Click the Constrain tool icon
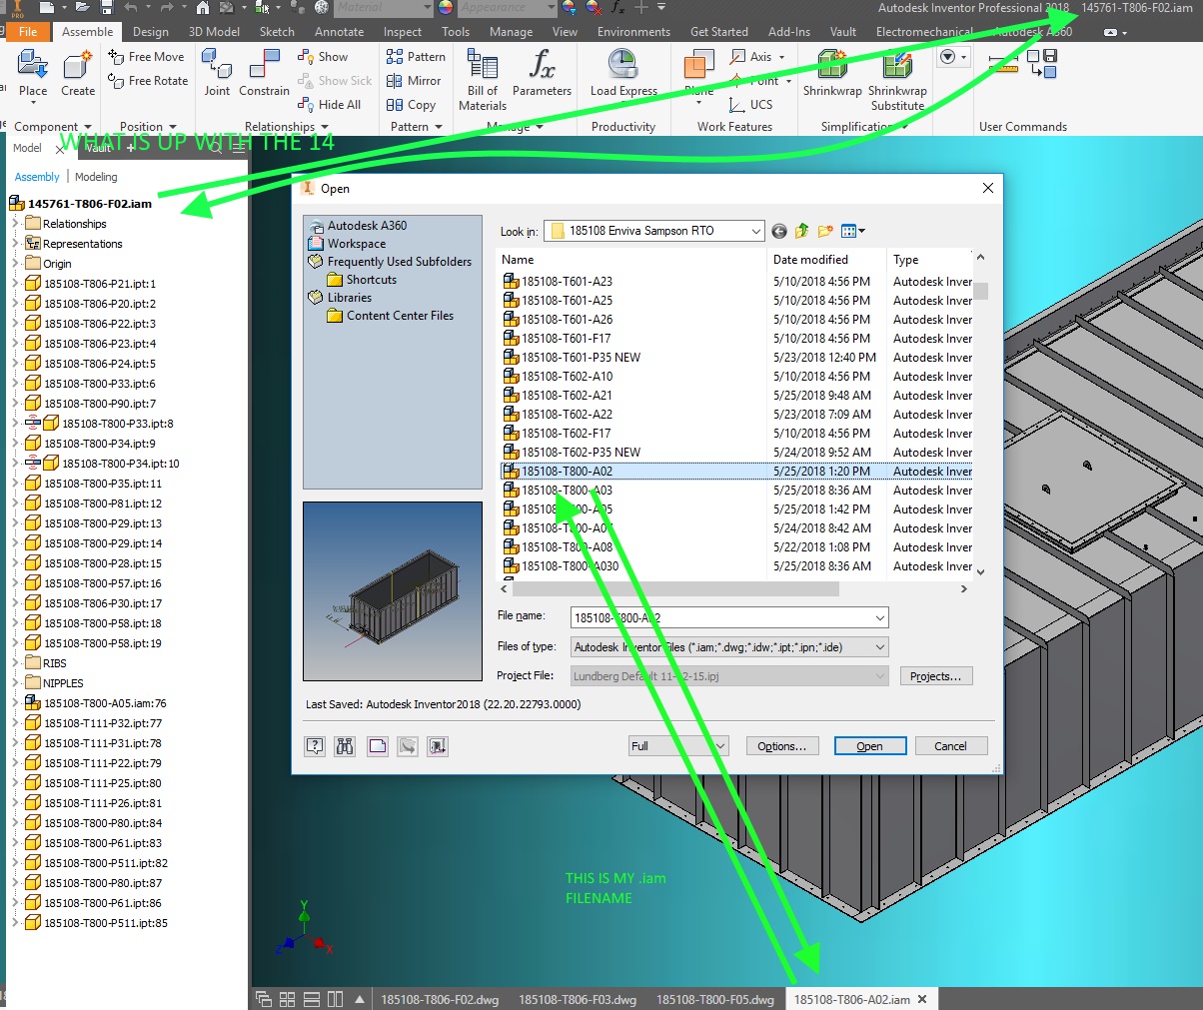 pyautogui.click(x=264, y=73)
